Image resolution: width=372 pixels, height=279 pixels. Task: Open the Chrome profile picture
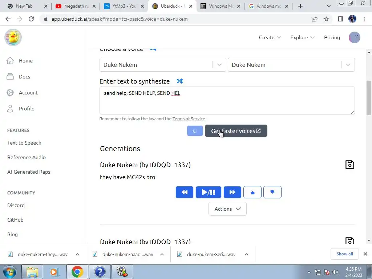352,19
